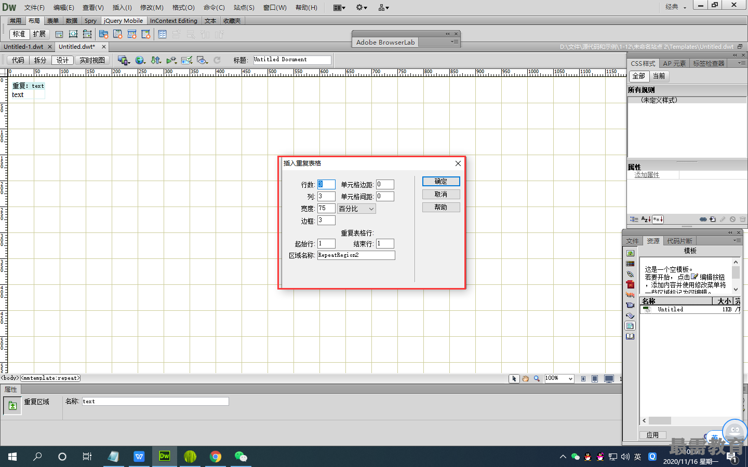Click the Insert Table icon
The image size is (748, 467).
(x=162, y=34)
